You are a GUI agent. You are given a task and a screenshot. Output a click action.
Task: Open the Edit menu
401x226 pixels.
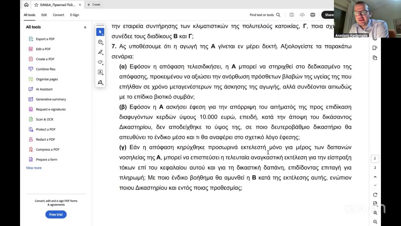coord(44,15)
